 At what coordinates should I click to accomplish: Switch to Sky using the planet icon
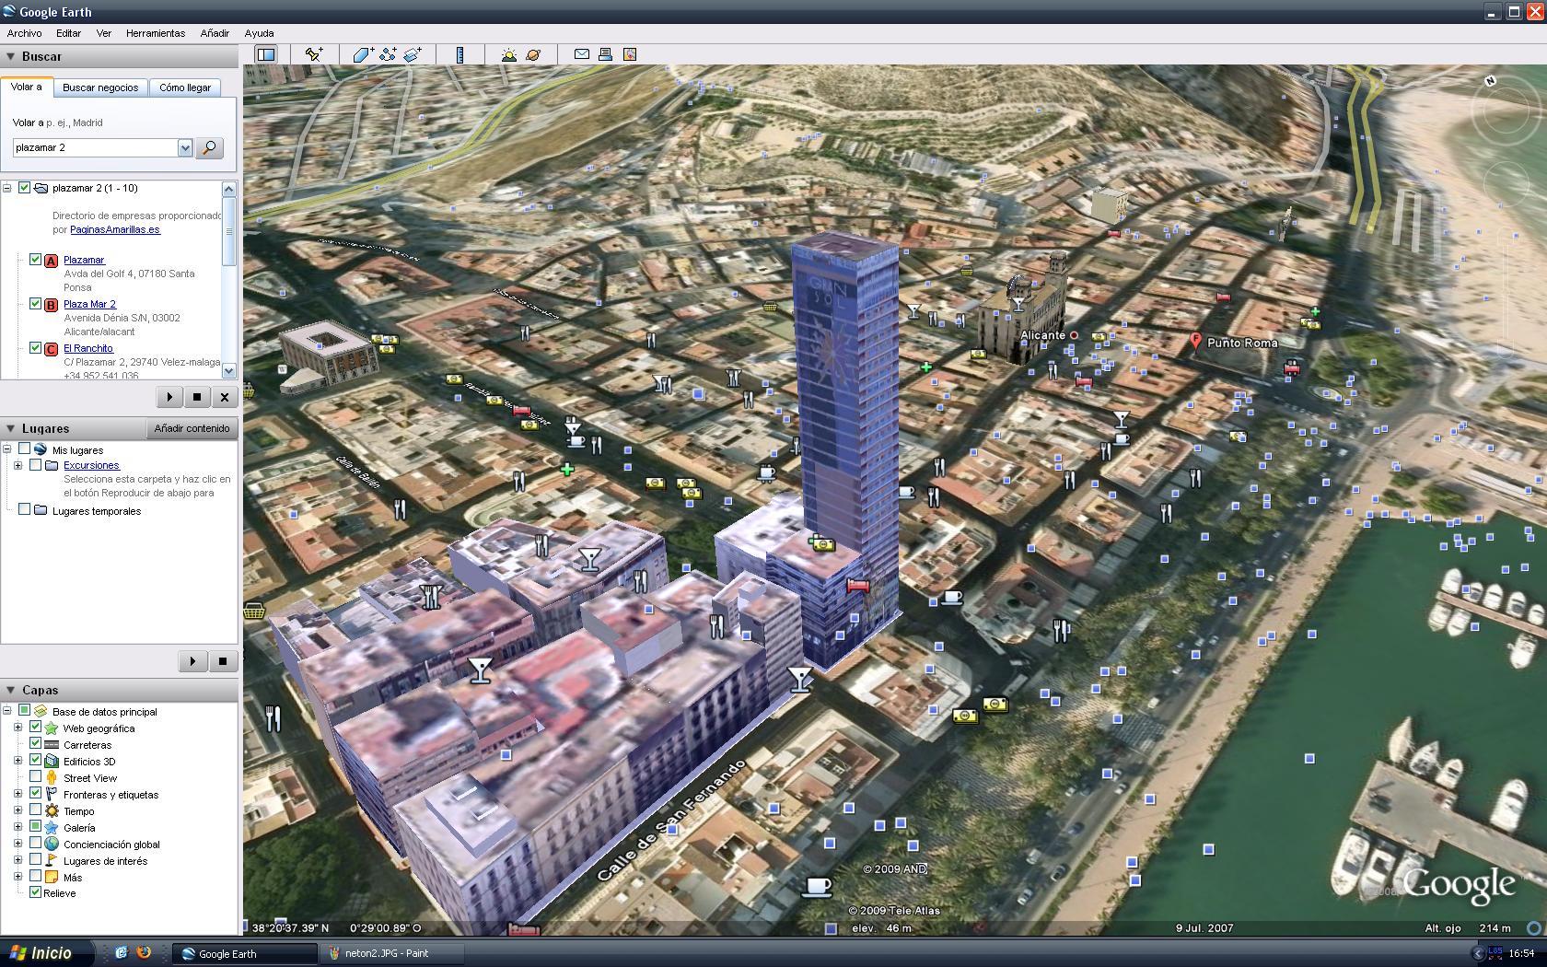tap(533, 54)
